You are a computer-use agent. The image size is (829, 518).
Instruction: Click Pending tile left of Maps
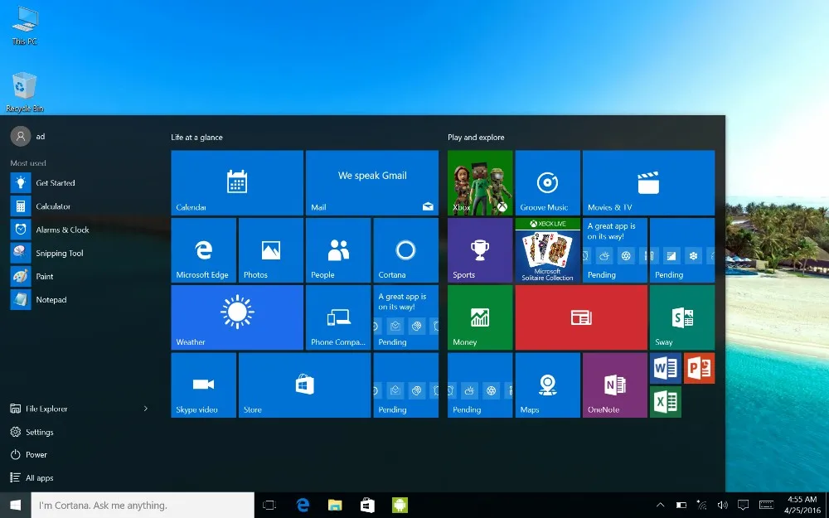[x=480, y=385]
